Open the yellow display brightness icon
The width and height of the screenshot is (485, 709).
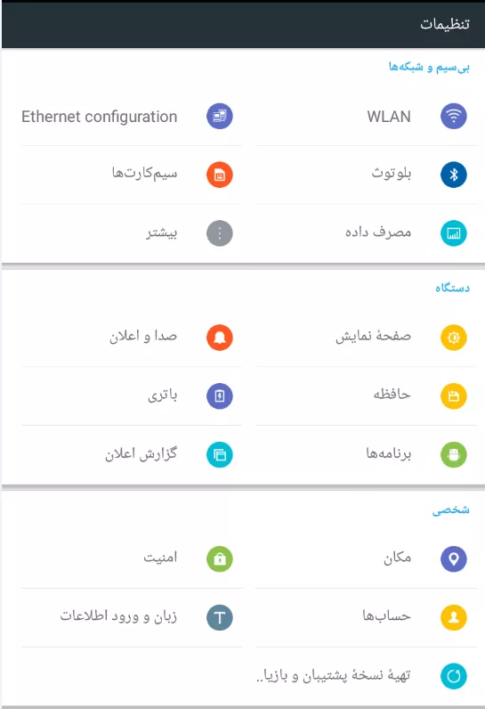[x=453, y=338]
